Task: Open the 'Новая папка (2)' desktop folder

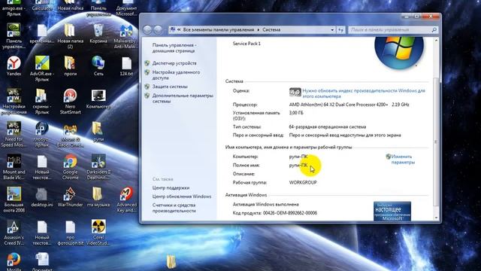Action: coord(70,35)
